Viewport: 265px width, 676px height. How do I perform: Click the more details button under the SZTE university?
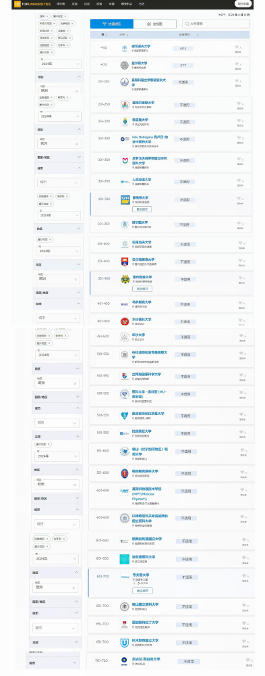(142, 209)
